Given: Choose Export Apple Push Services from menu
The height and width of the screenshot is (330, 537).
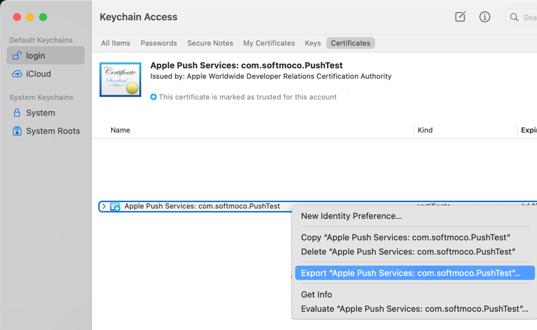Looking at the screenshot, I should tap(411, 273).
